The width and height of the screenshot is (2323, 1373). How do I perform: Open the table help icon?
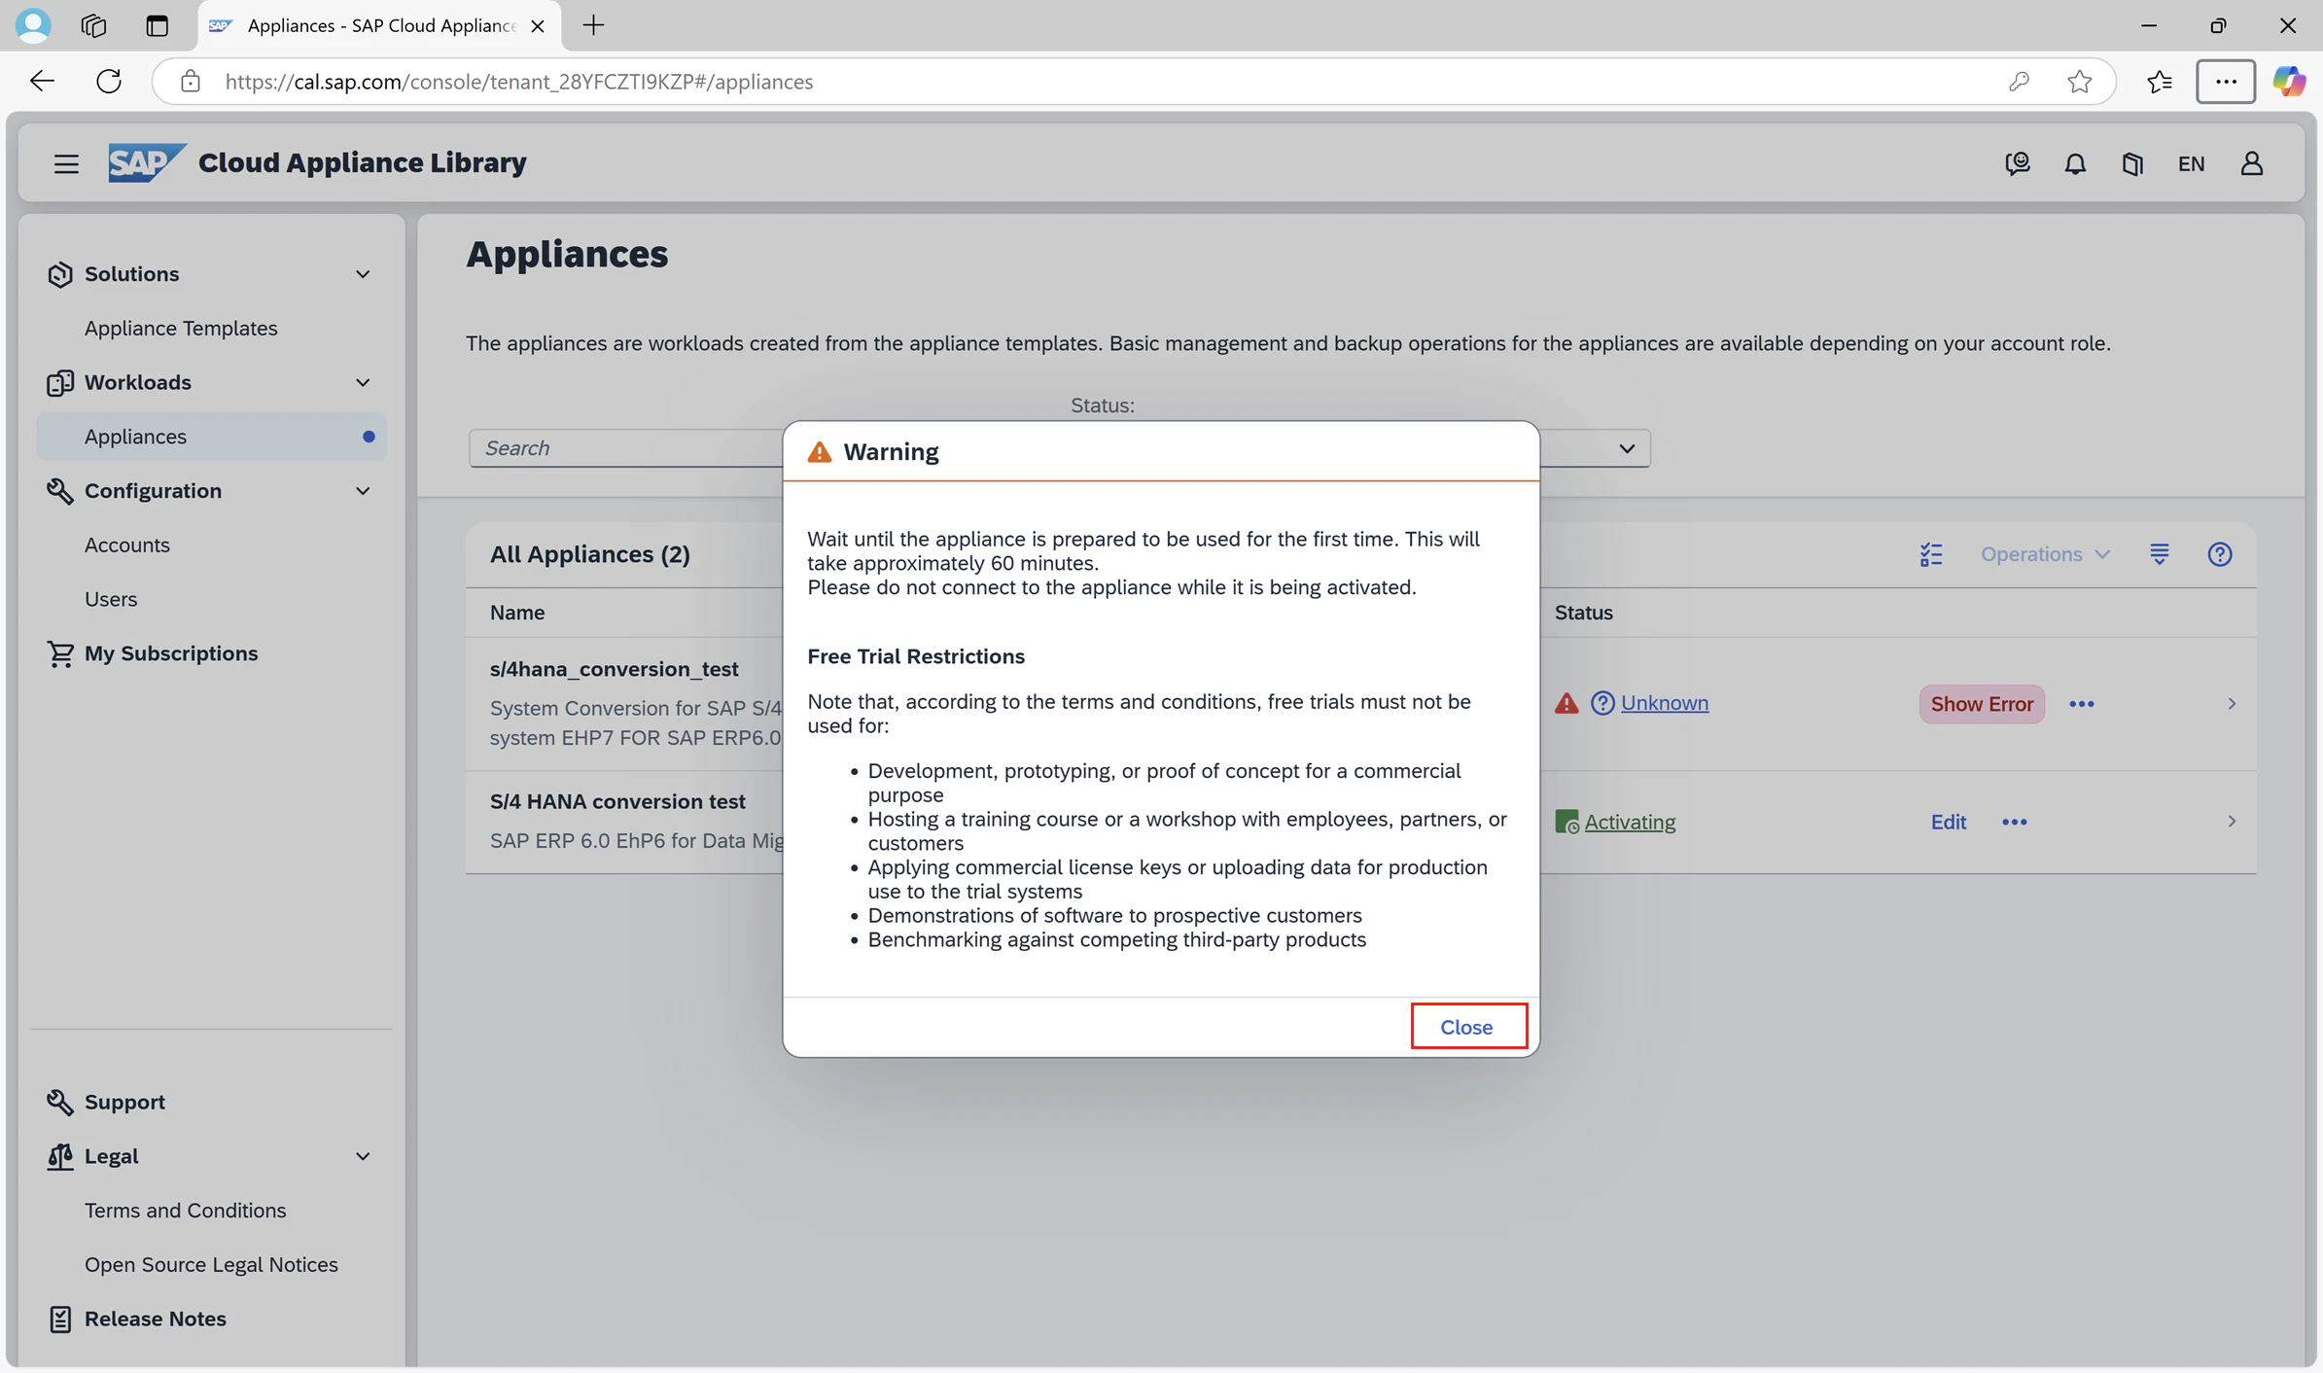2220,554
